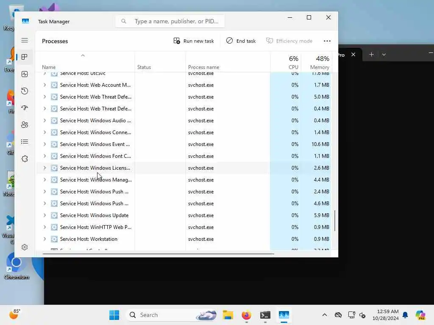Click the End task button
Image resolution: width=434 pixels, height=325 pixels.
point(241,41)
